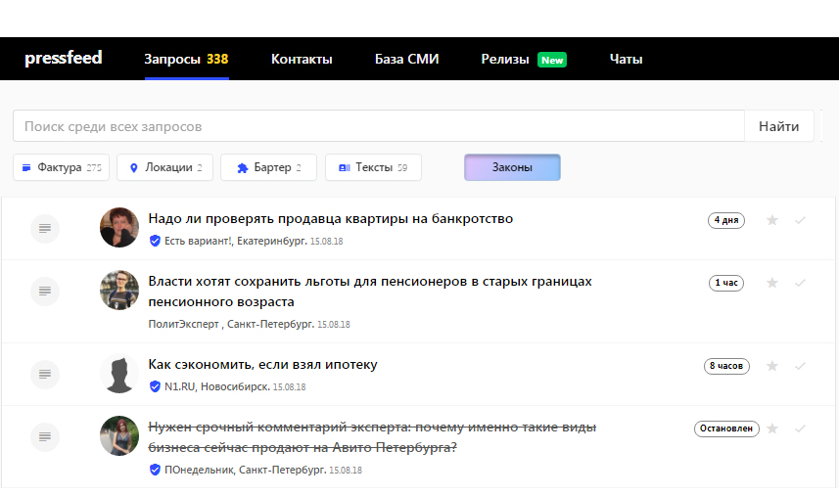
Task: Open the list icon beside the bankruptcy request
Action: click(44, 228)
